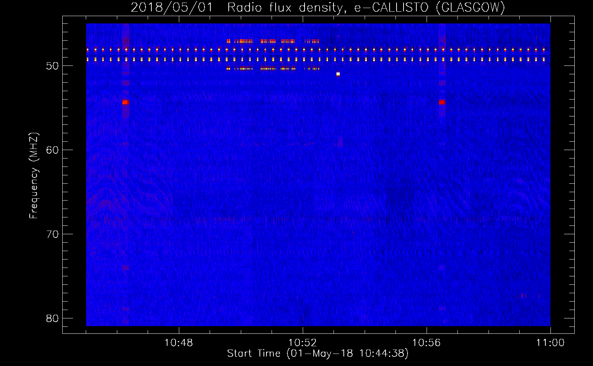593x366 pixels.
Task: Click the 11:00 time tick label
Action: pos(550,343)
